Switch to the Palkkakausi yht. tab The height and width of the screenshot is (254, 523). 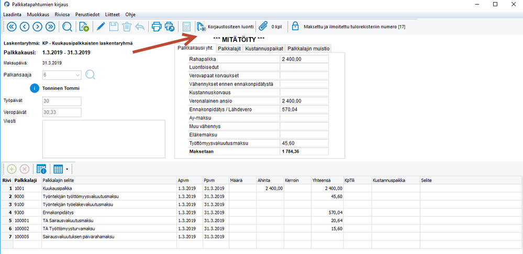[x=195, y=48]
